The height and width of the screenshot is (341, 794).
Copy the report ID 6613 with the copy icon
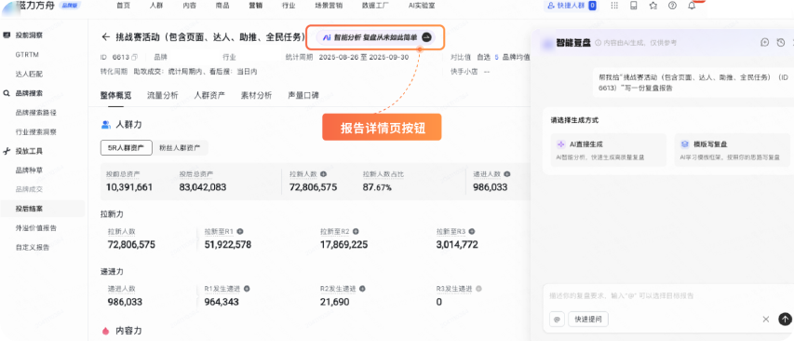134,57
